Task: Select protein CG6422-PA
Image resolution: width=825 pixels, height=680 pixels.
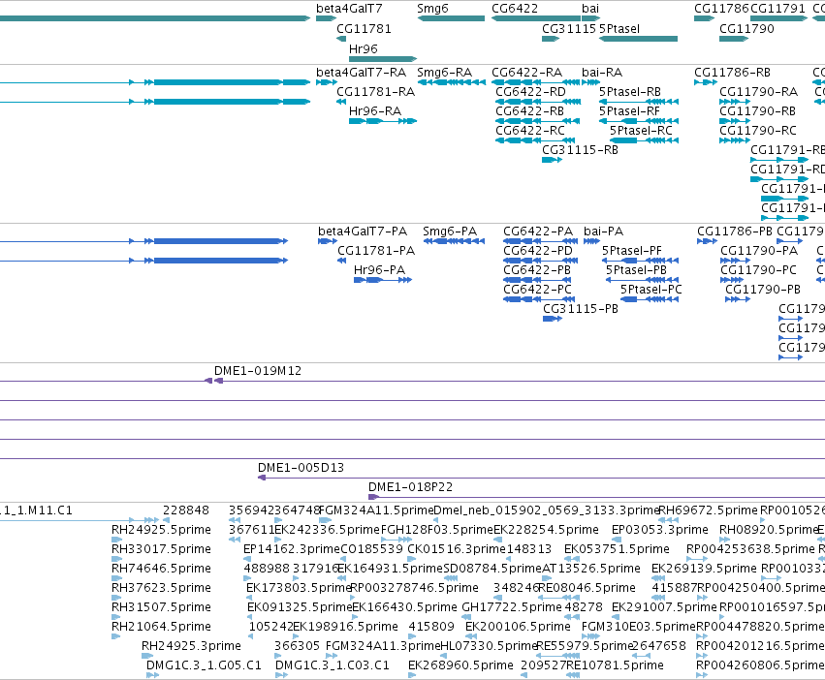Action: click(540, 241)
